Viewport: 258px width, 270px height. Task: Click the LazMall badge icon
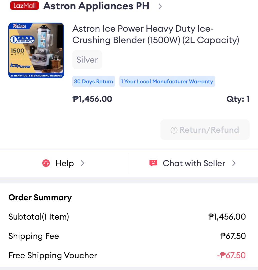[x=24, y=6]
